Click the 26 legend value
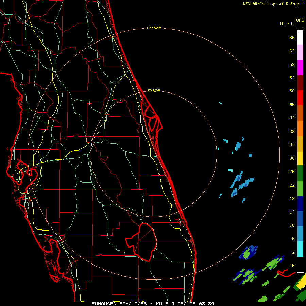The width and height of the screenshot is (306, 306). (292, 172)
